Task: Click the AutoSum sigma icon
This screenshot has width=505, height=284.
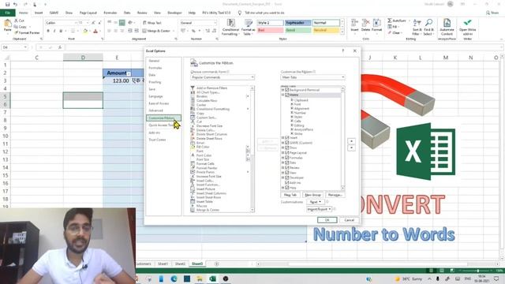Action: (x=390, y=21)
